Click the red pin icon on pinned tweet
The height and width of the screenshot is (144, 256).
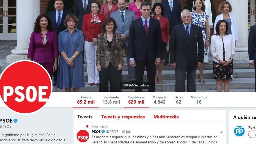coord(87,126)
